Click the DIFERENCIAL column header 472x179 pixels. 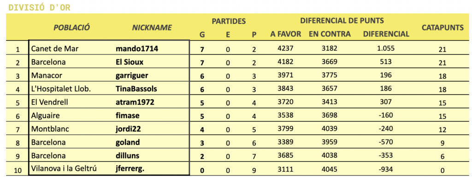[x=386, y=34]
